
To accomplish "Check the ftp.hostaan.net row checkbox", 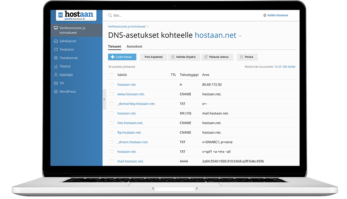I will tap(112, 132).
